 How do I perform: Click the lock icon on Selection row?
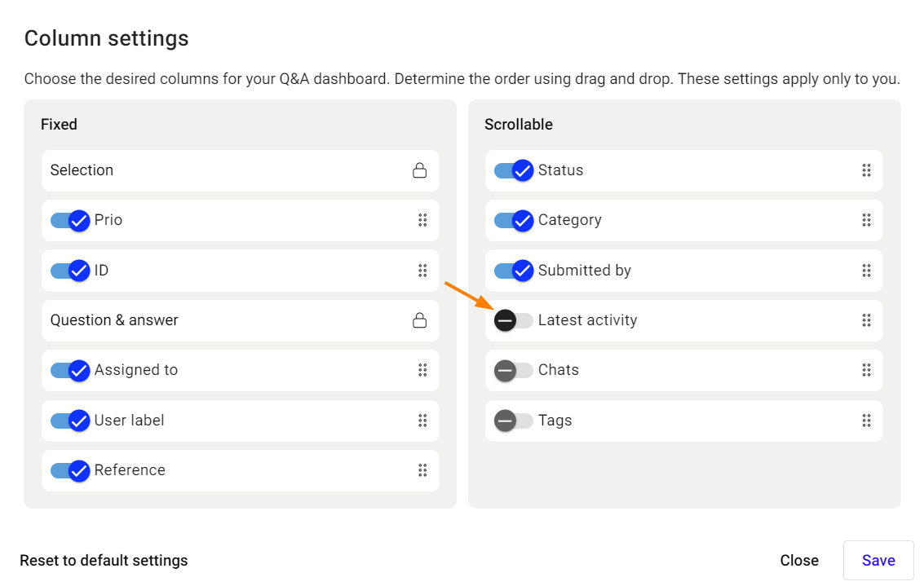click(419, 170)
